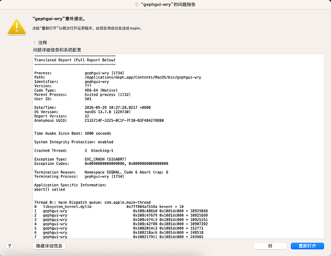The height and width of the screenshot is (256, 331).
Task: Click the "abort() called" line
Action: (50, 189)
